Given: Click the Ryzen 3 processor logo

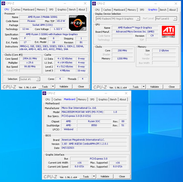Looking at the screenshot, I should pos(78,23).
